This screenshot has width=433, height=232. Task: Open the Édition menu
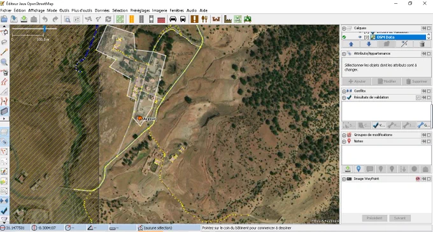[20, 10]
